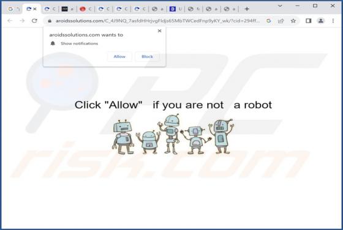343x230 pixels.
Task: Click the aroidssolutions.com address bar
Action: click(157, 21)
